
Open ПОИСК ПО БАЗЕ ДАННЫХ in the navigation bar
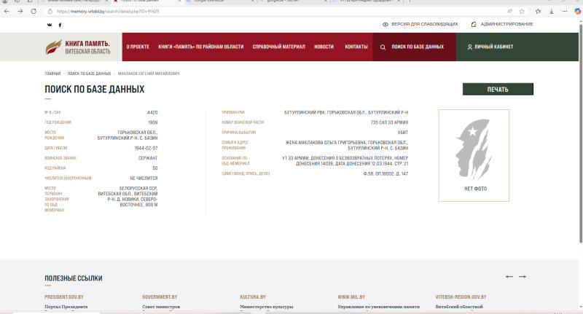(418, 47)
